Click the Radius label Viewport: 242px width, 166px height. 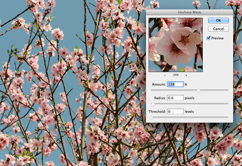tap(160, 98)
